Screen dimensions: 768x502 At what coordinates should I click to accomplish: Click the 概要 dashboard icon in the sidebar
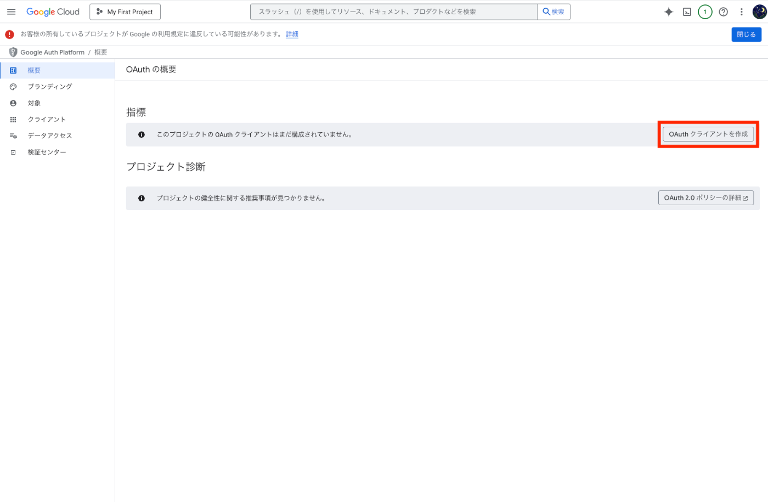coord(13,70)
